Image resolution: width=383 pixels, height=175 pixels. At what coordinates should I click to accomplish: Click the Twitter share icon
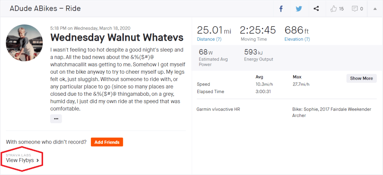point(298,9)
